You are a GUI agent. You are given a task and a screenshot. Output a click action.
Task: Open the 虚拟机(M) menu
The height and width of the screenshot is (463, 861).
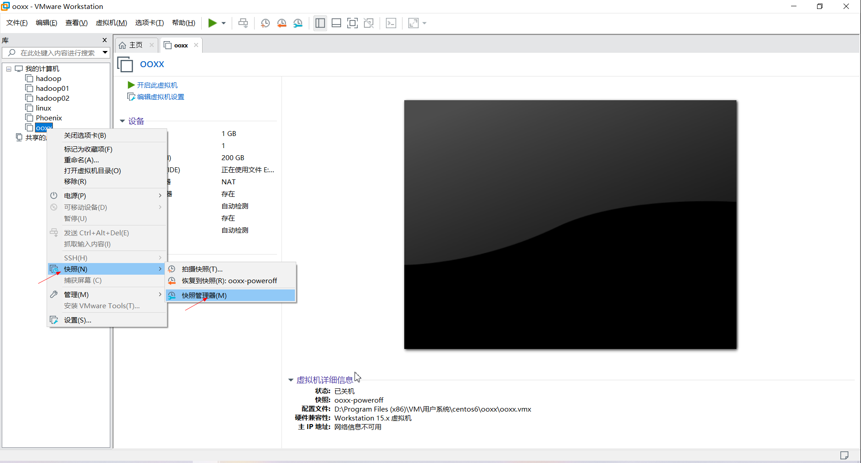pyautogui.click(x=112, y=23)
